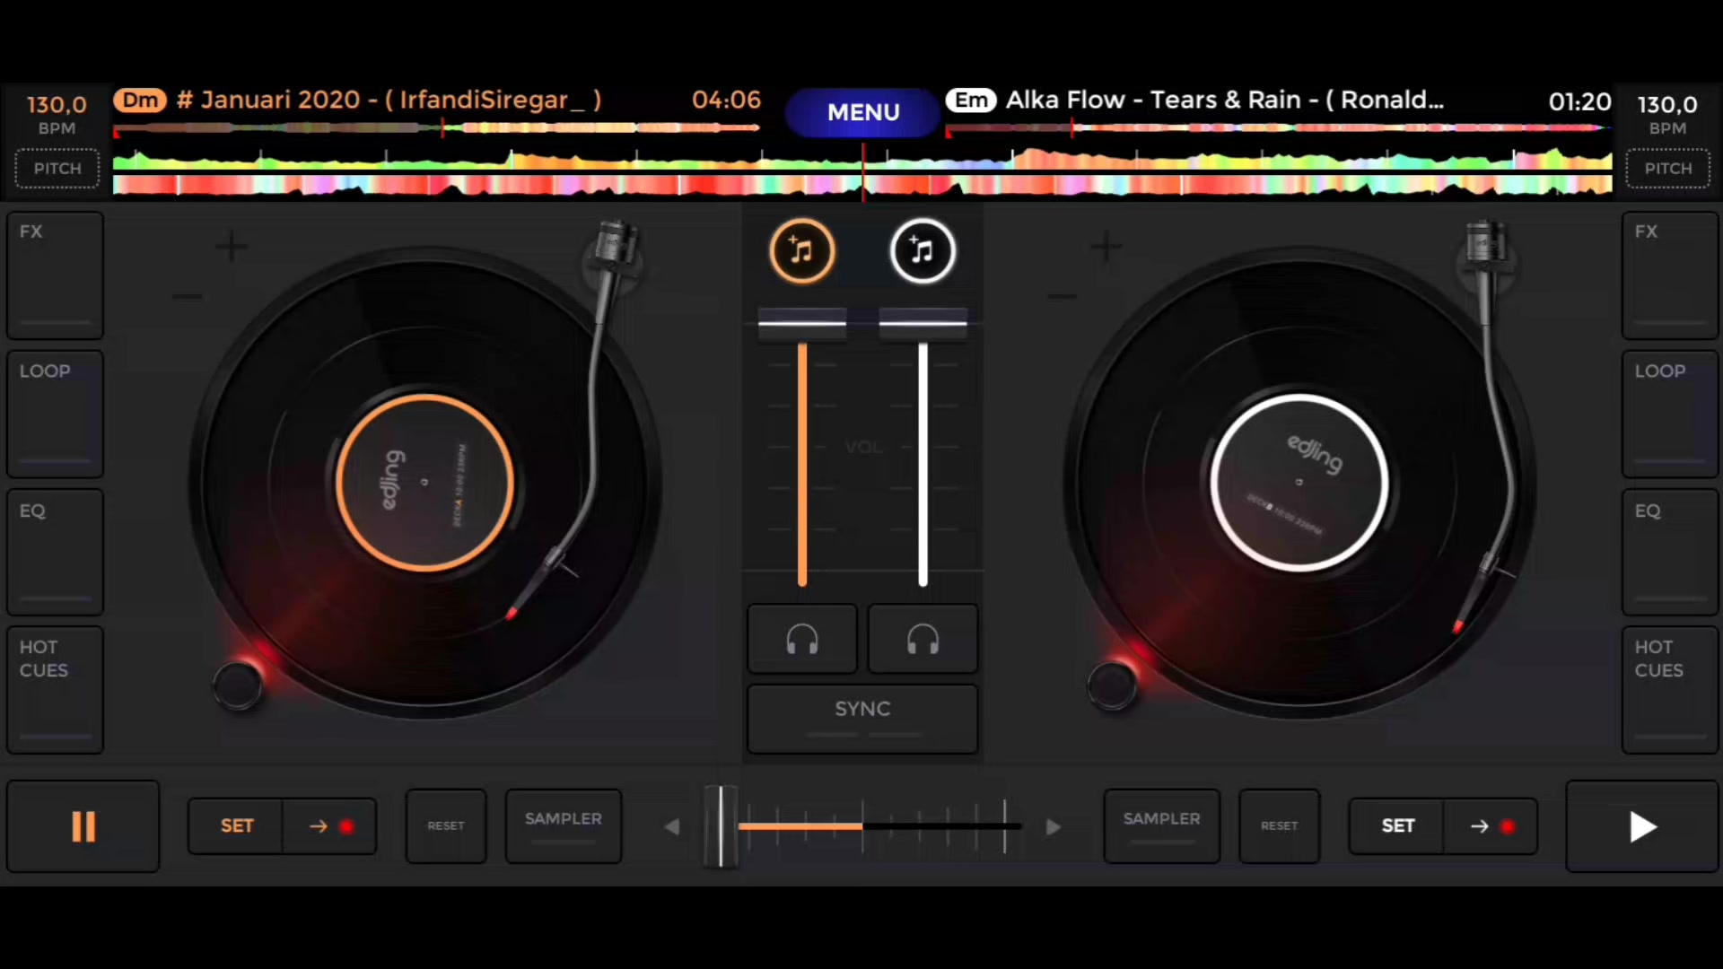The width and height of the screenshot is (1723, 969).
Task: Open right deck EQ panel
Action: [1670, 552]
